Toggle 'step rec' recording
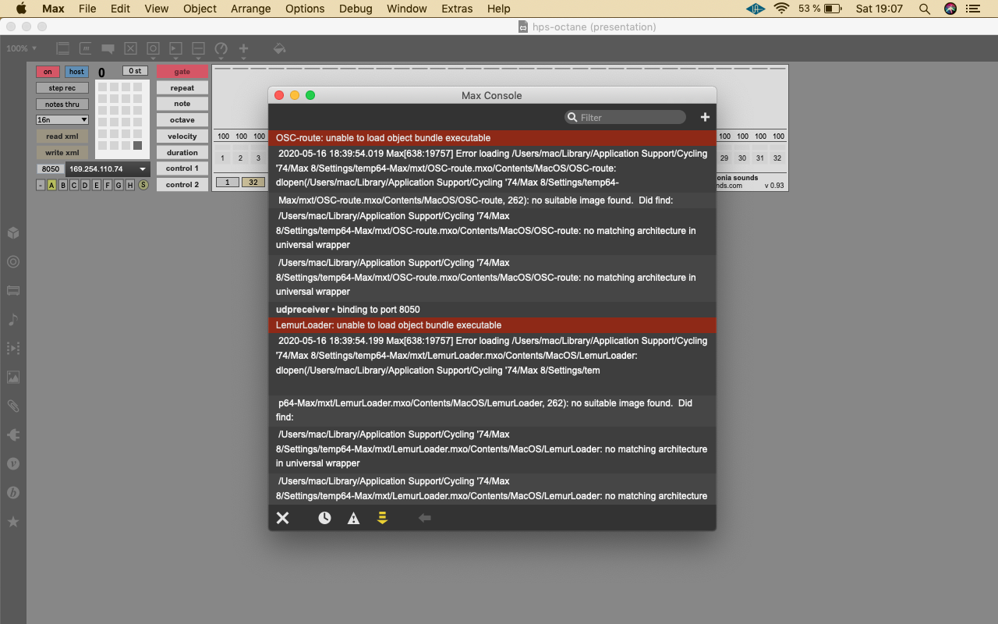998x624 pixels. [x=62, y=88]
